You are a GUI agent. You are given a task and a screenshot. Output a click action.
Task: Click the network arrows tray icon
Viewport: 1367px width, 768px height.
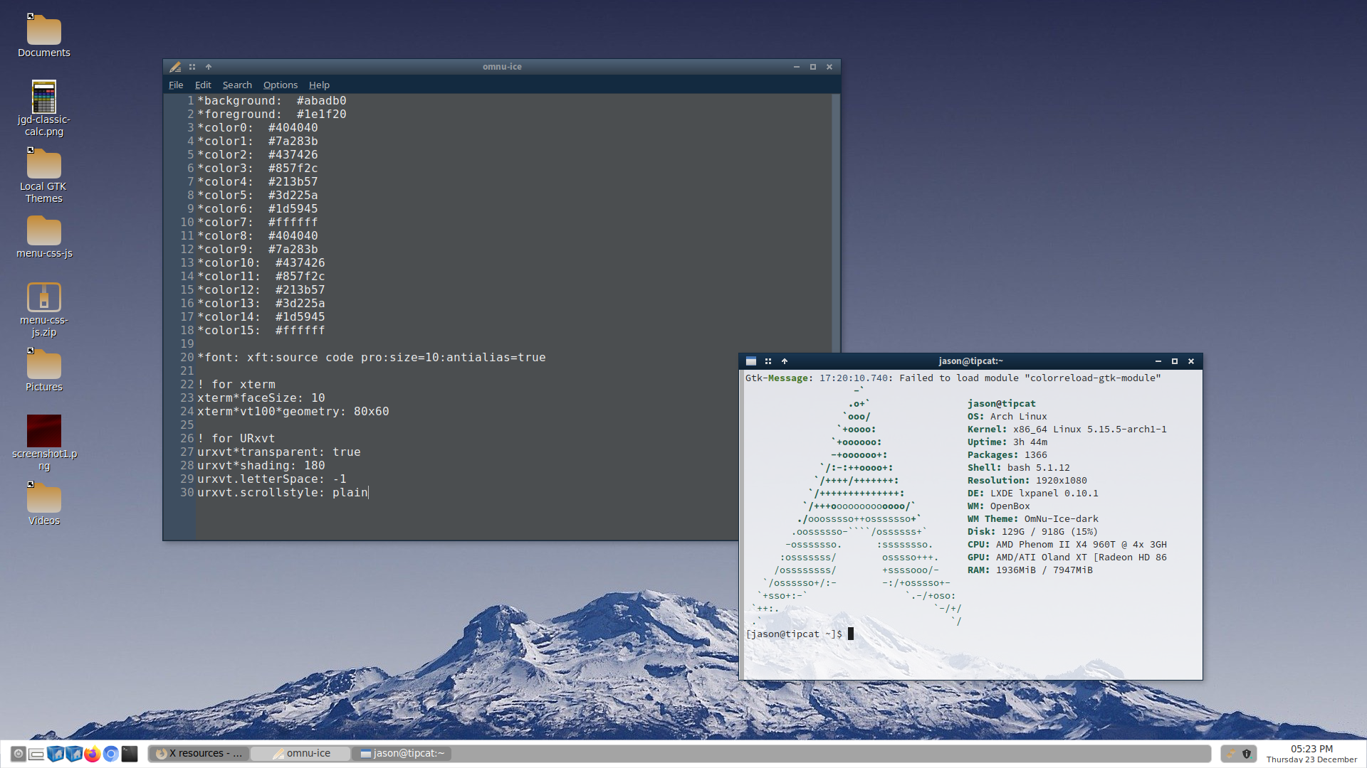1230,754
